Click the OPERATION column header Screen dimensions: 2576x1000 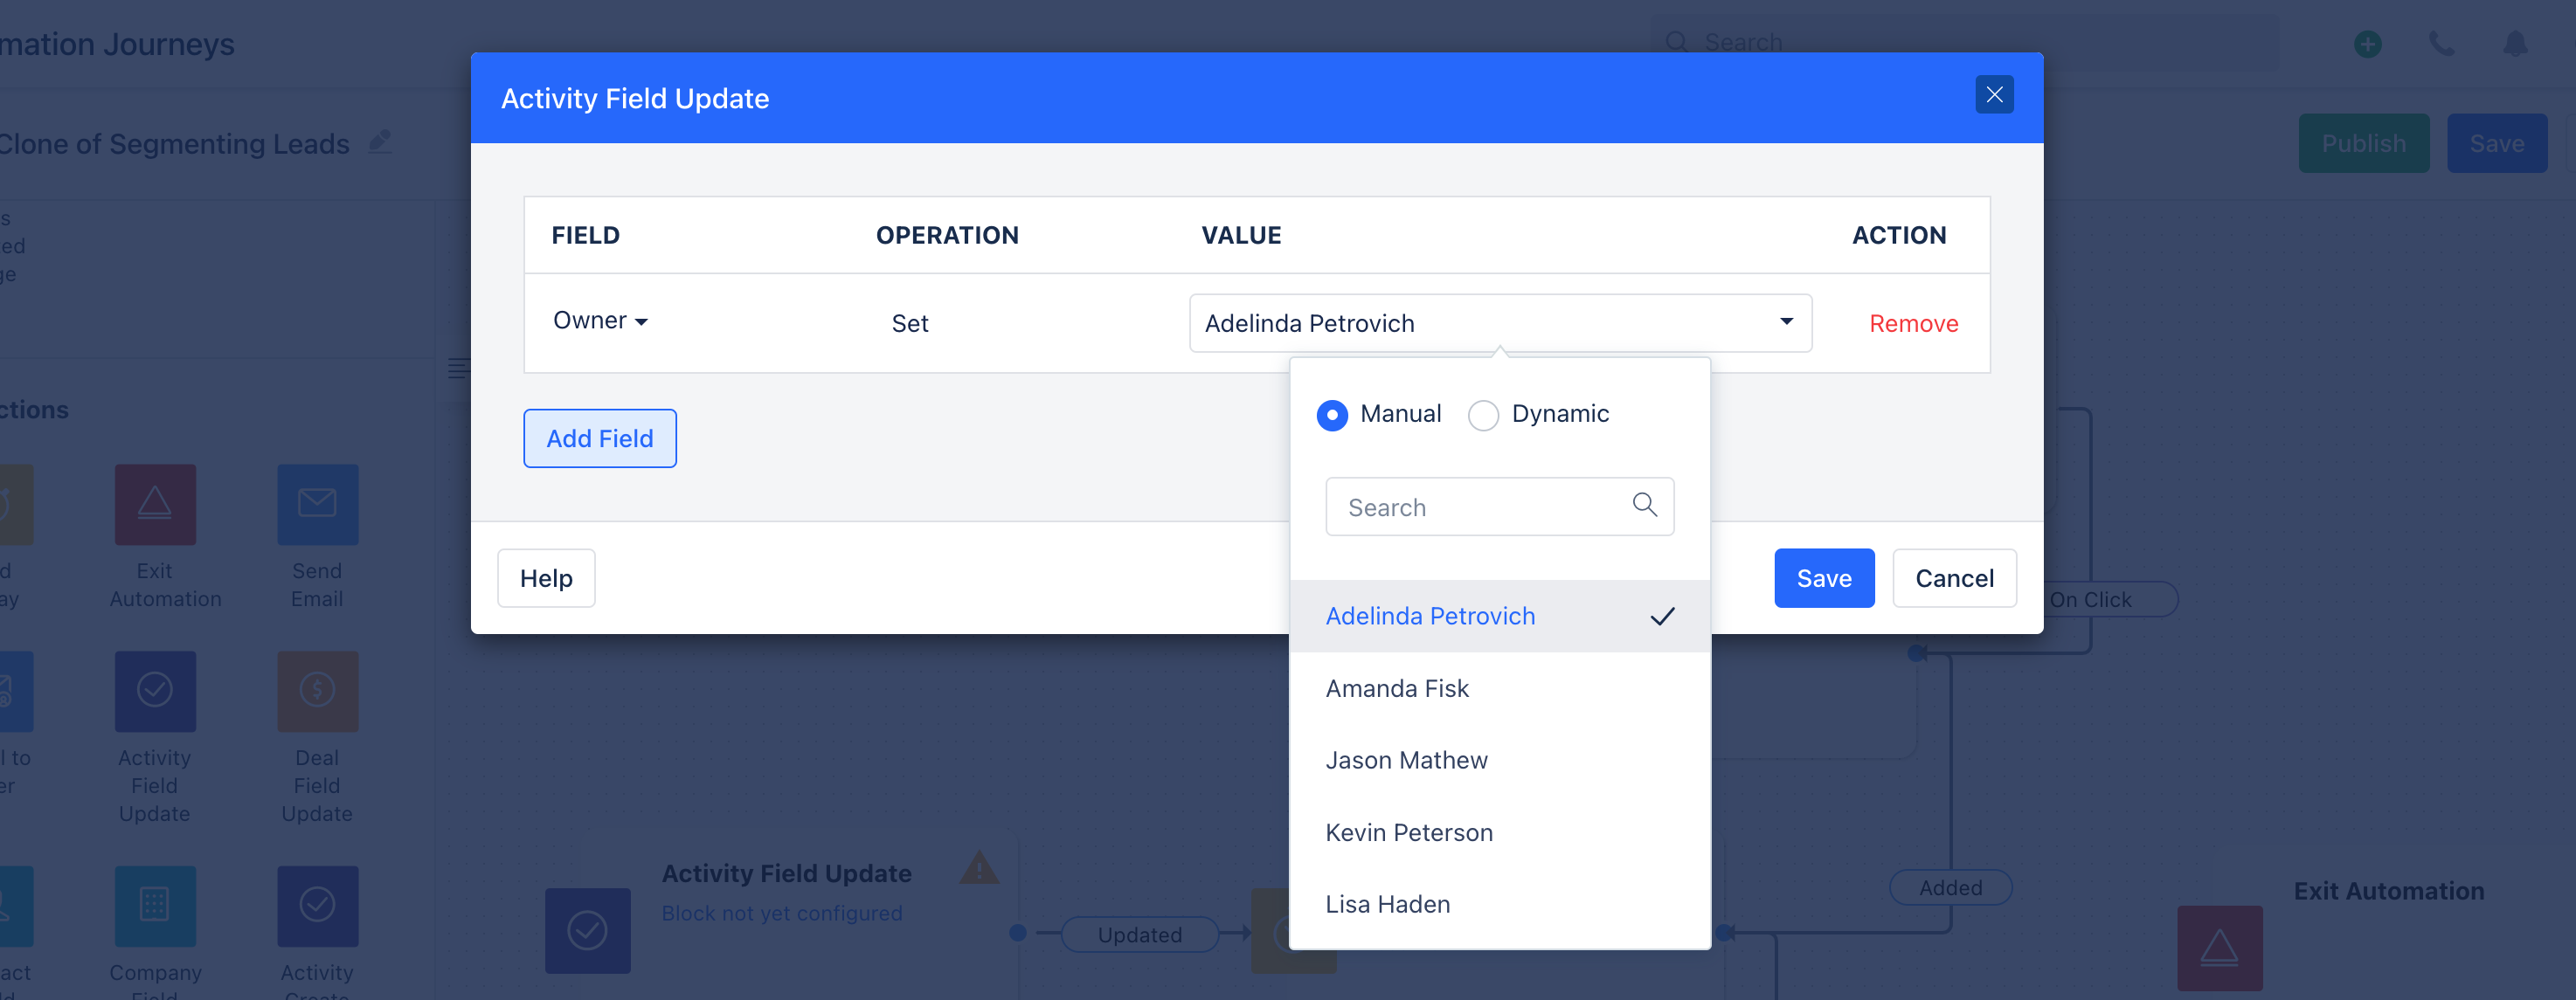point(947,235)
